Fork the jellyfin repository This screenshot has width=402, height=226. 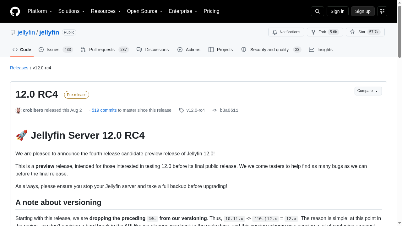[x=325, y=32]
